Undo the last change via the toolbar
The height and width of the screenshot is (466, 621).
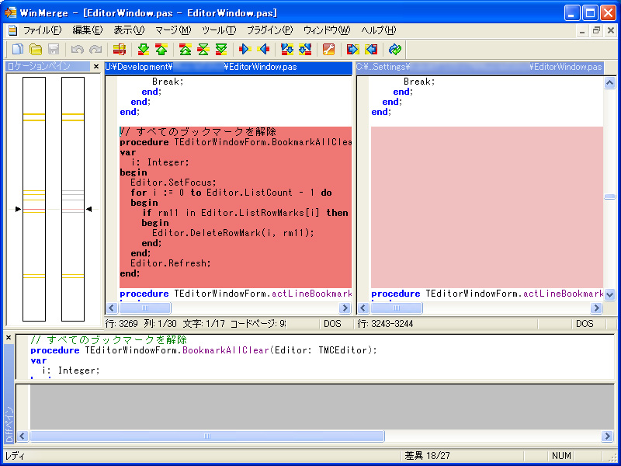77,49
